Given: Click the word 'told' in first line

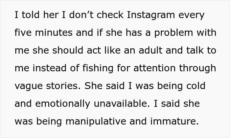Looking at the screenshot, I should pyautogui.click(x=31, y=15).
